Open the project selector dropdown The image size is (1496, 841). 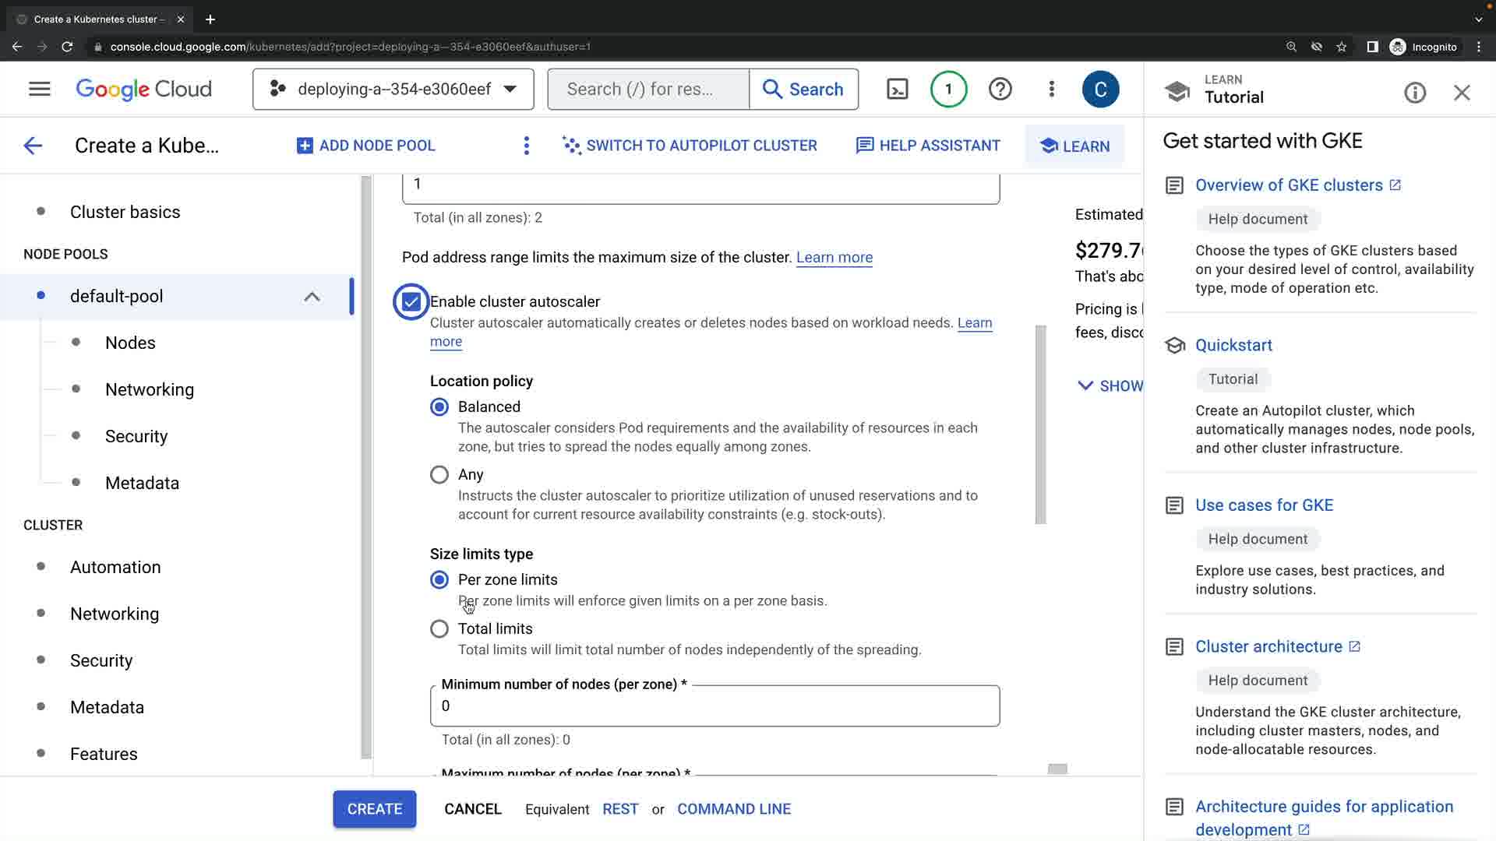[x=393, y=89]
